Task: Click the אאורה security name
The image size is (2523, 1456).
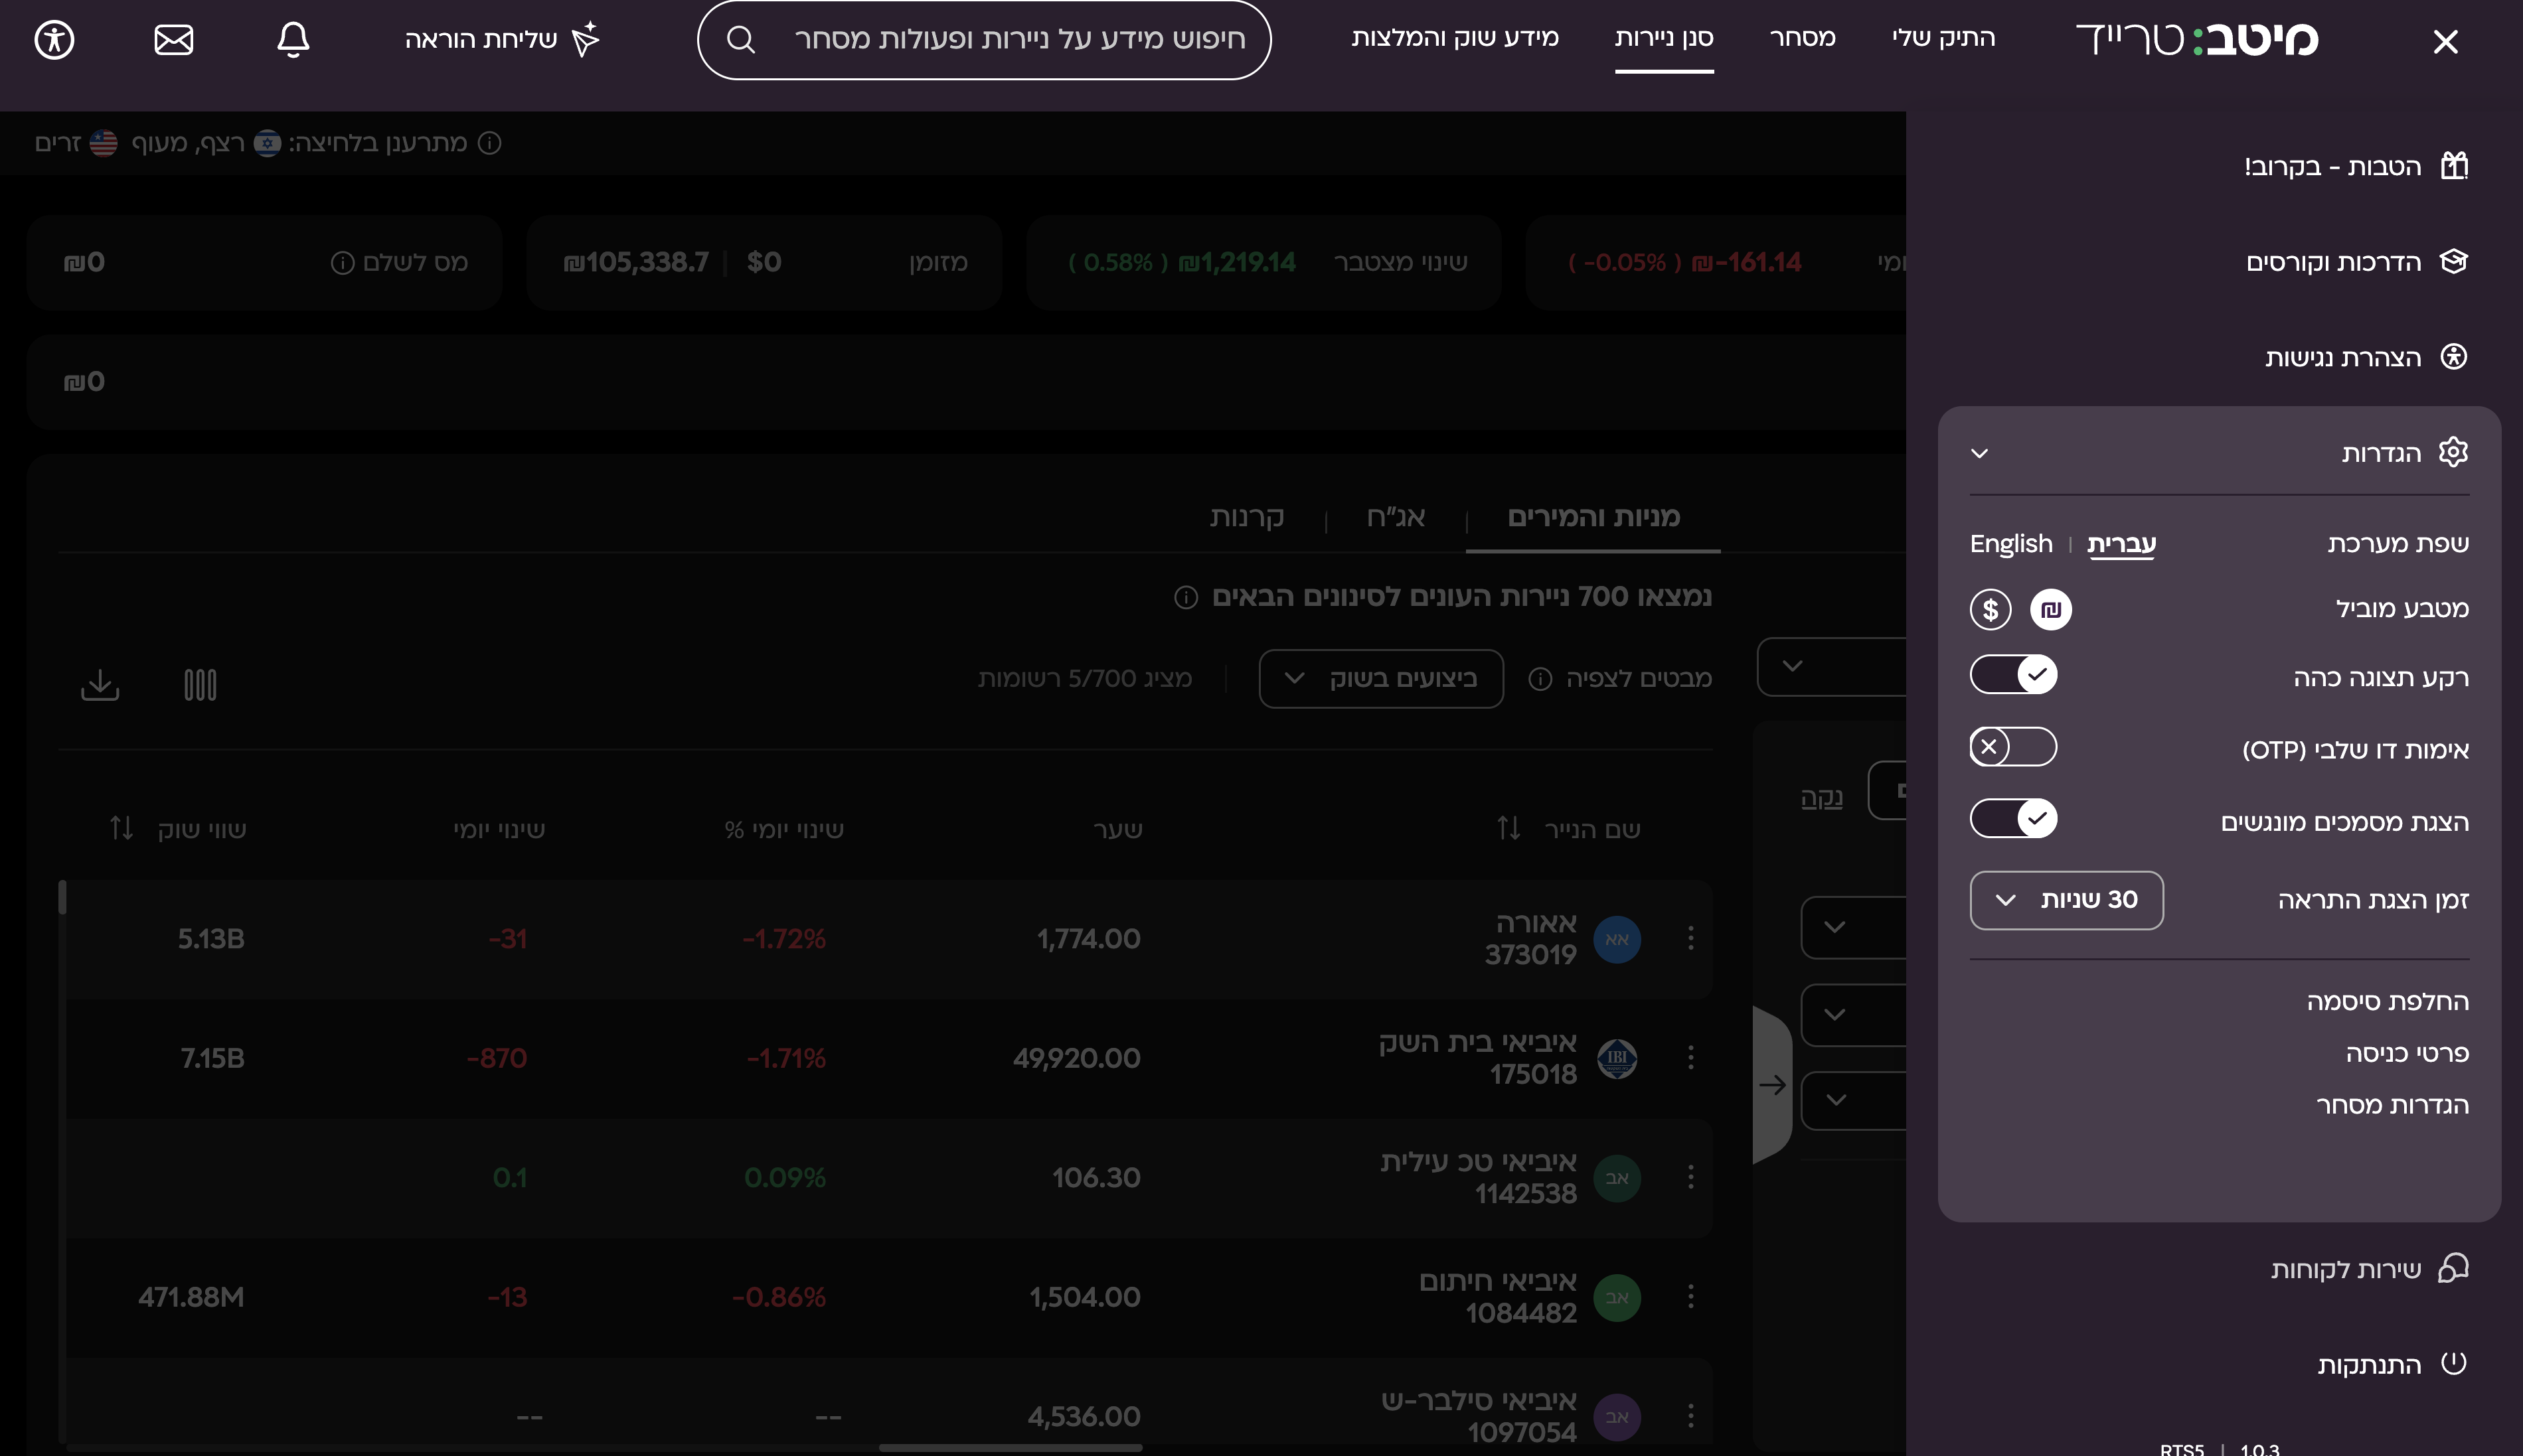Action: (x=1536, y=922)
